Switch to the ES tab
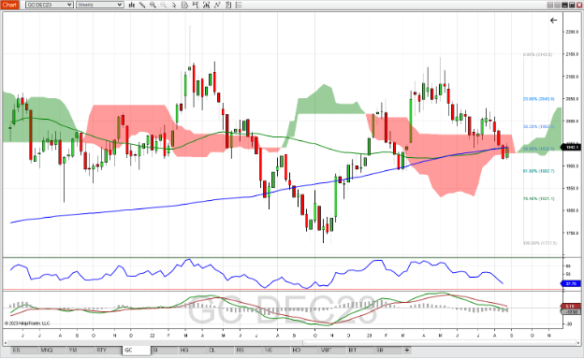Image resolution: width=584 pixels, height=359 pixels. click(23, 350)
